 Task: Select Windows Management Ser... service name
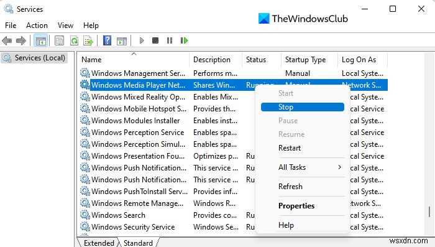pos(138,73)
